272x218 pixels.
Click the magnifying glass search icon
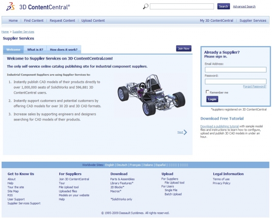coord(145,7)
